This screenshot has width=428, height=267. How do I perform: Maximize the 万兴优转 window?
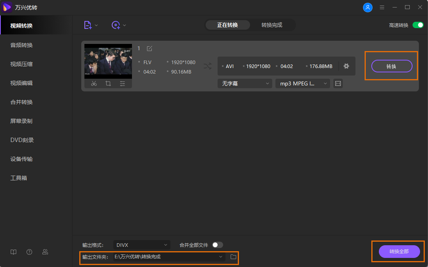click(x=407, y=8)
